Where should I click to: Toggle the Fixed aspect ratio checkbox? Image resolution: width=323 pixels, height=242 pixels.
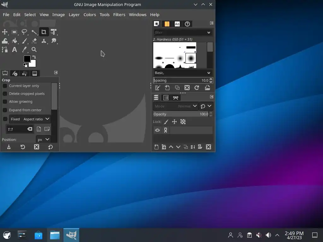pyautogui.click(x=5, y=119)
